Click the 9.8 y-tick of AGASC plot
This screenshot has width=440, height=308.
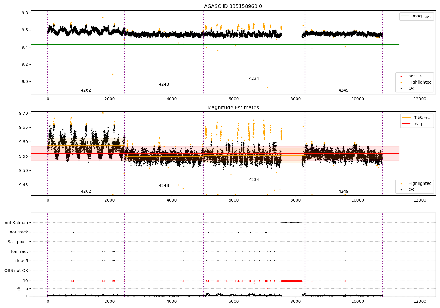(x=25, y=13)
